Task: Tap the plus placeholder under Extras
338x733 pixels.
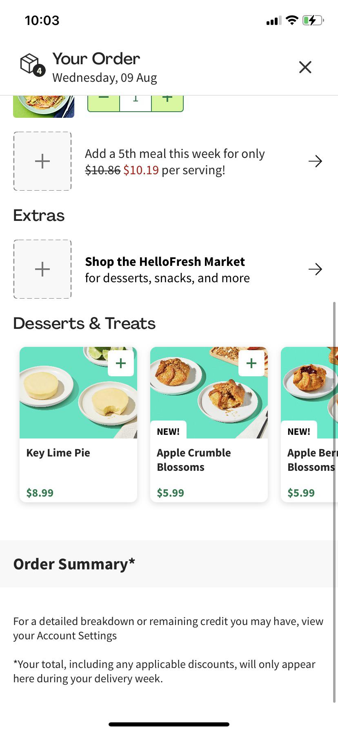Action: [x=42, y=269]
